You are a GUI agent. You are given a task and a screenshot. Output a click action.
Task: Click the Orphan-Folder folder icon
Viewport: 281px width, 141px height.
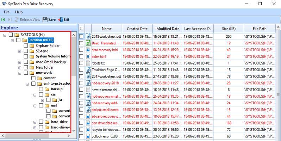pyautogui.click(x=32, y=45)
